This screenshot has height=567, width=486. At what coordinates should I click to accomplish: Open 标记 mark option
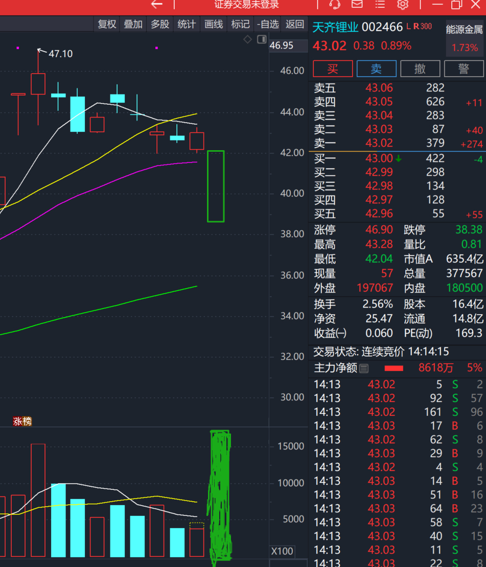pyautogui.click(x=240, y=24)
